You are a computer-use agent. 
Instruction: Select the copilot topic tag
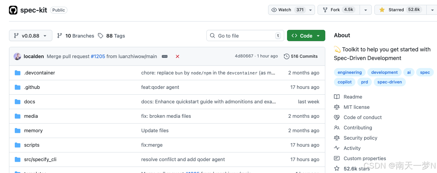click(345, 82)
